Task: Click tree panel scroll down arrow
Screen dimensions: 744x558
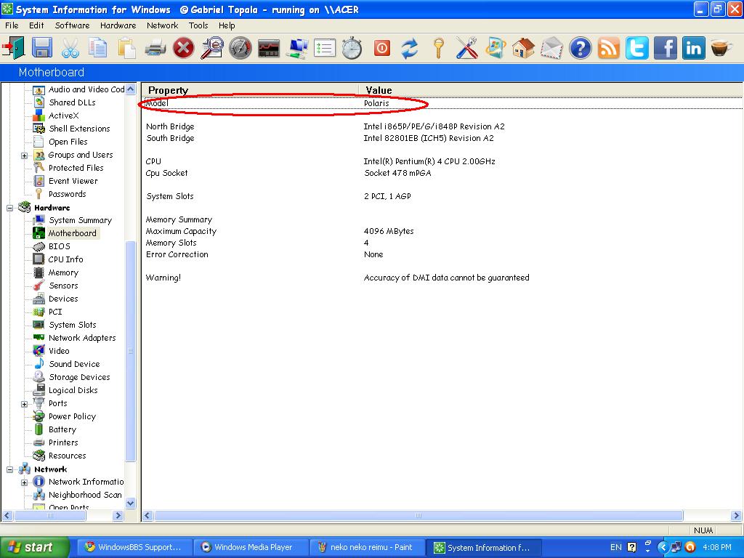Action: pos(131,503)
